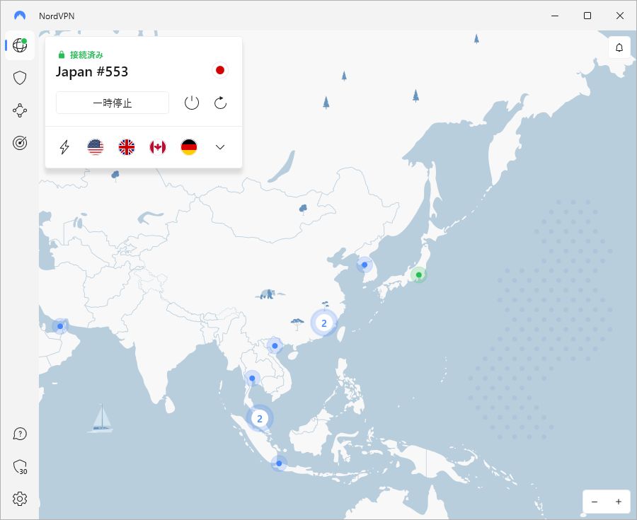Viewport: 637px width, 520px height.
Task: Minimize the NordVPN window
Action: (x=555, y=16)
